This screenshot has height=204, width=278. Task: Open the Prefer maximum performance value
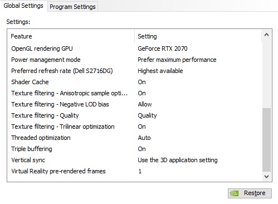coord(177,60)
